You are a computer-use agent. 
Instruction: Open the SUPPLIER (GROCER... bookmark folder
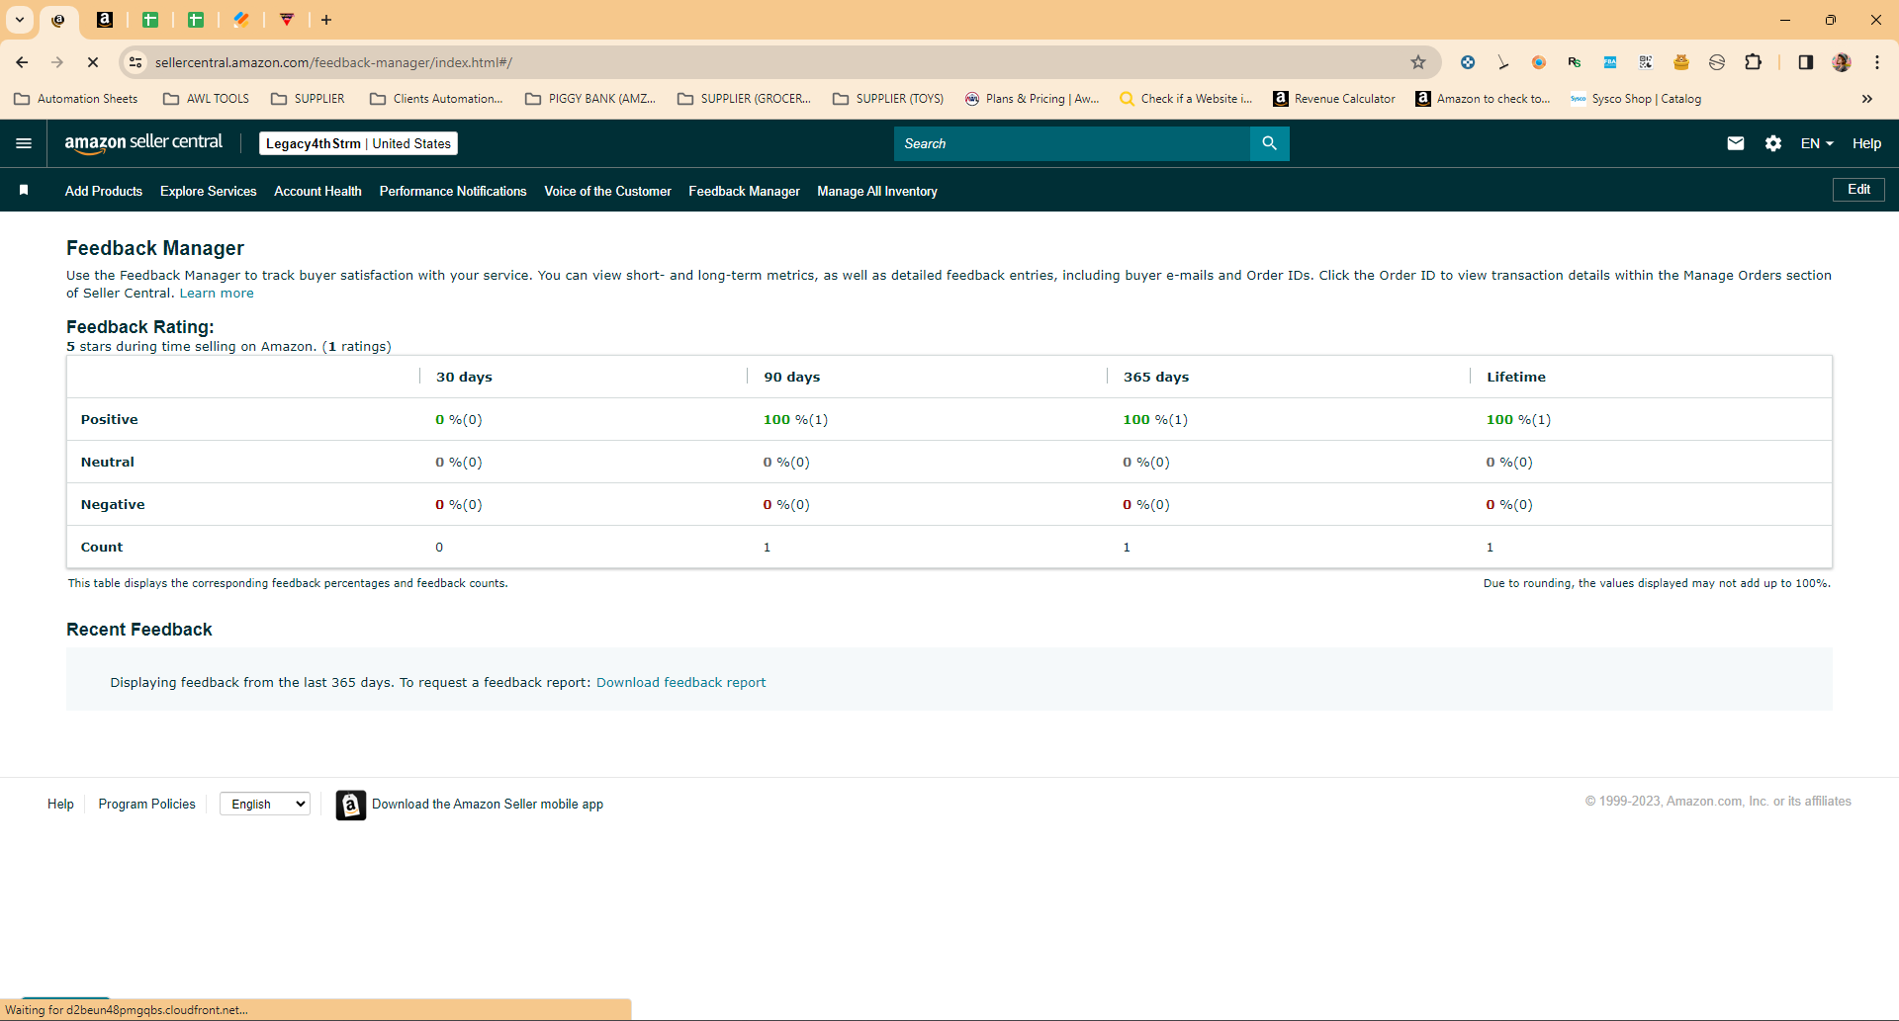(x=744, y=99)
